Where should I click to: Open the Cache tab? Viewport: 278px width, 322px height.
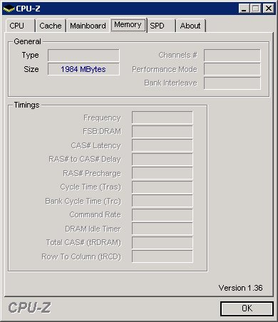(x=51, y=26)
